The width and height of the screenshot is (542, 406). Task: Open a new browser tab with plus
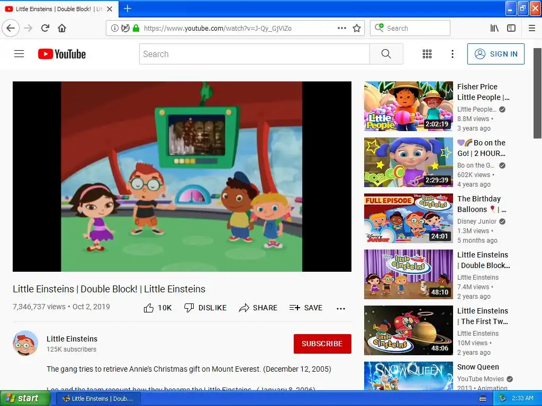[128, 8]
